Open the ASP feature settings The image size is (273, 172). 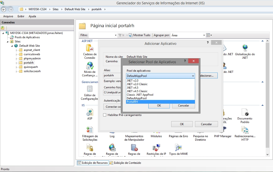pos(90,114)
